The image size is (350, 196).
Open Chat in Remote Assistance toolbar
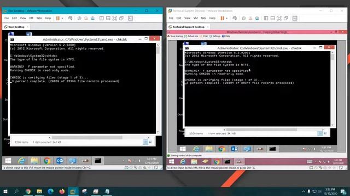pos(204,36)
